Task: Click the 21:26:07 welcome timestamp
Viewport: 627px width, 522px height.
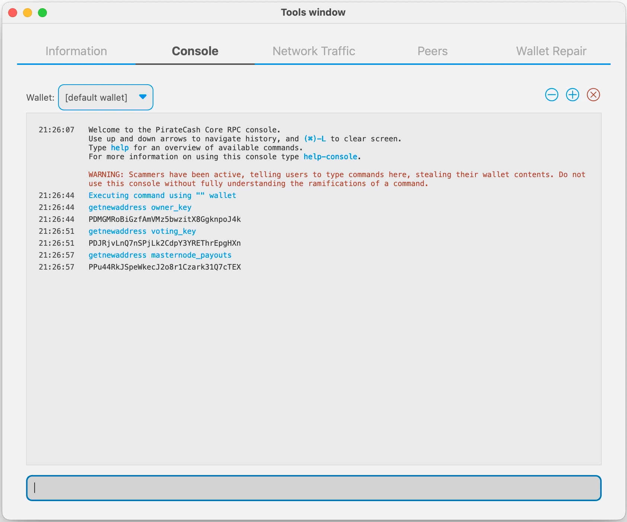Action: pos(57,130)
